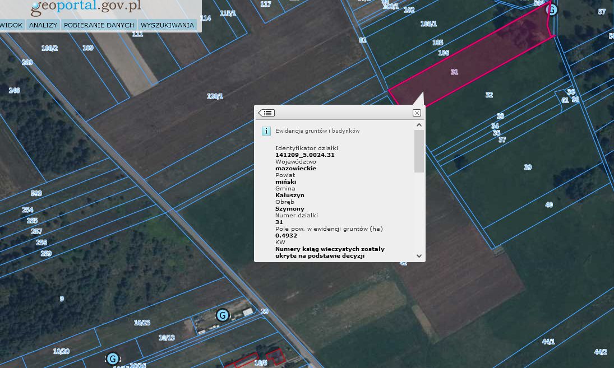Click parcel 9 label on the map

click(x=62, y=299)
